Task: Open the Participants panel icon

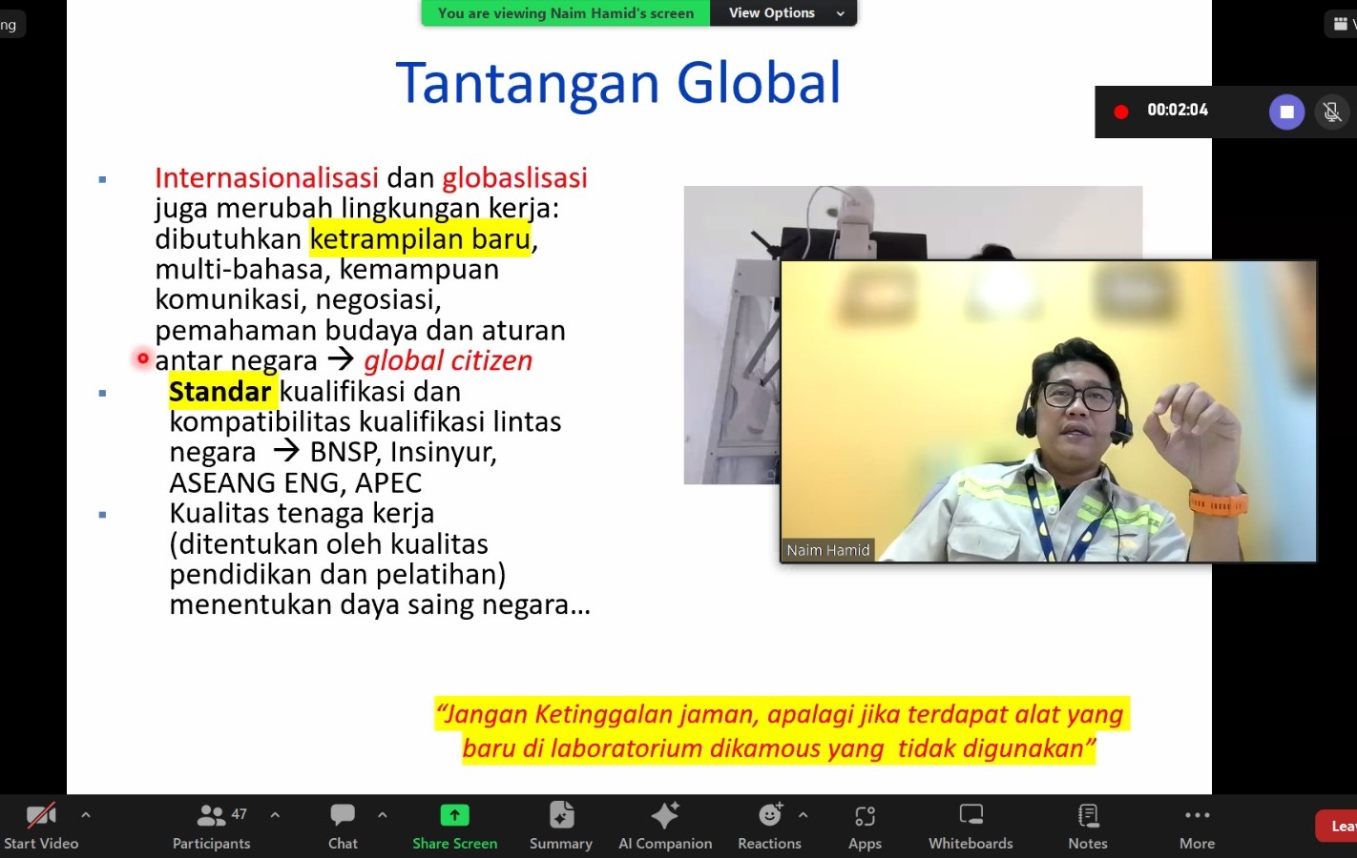Action: pos(211,816)
